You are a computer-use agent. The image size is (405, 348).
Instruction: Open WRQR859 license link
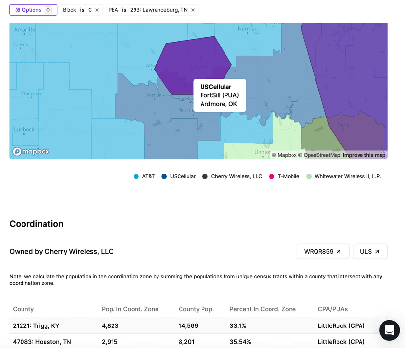pos(322,252)
